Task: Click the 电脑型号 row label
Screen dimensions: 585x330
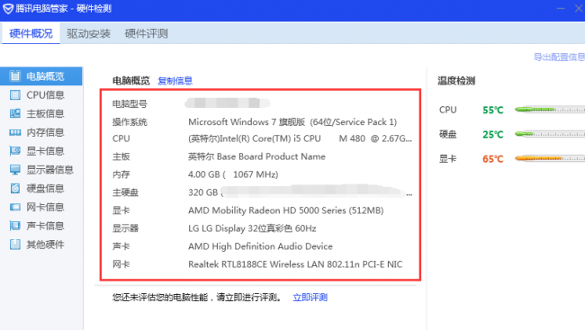Action: 130,103
